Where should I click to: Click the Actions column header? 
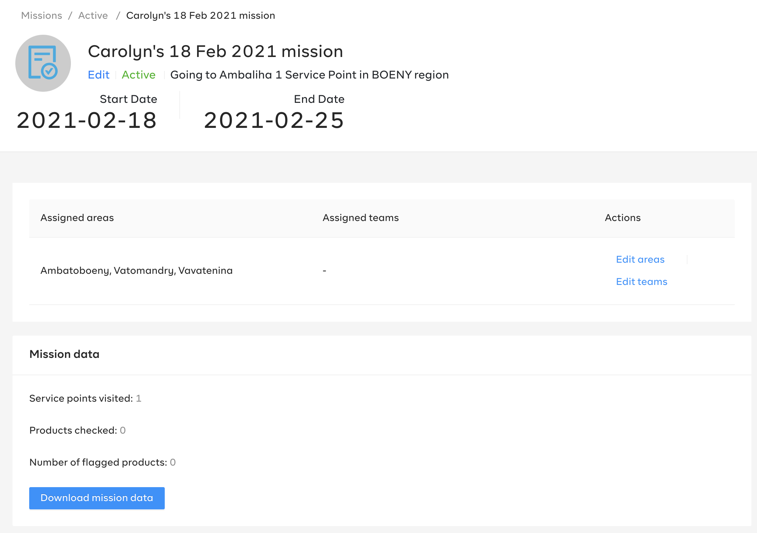[622, 218]
